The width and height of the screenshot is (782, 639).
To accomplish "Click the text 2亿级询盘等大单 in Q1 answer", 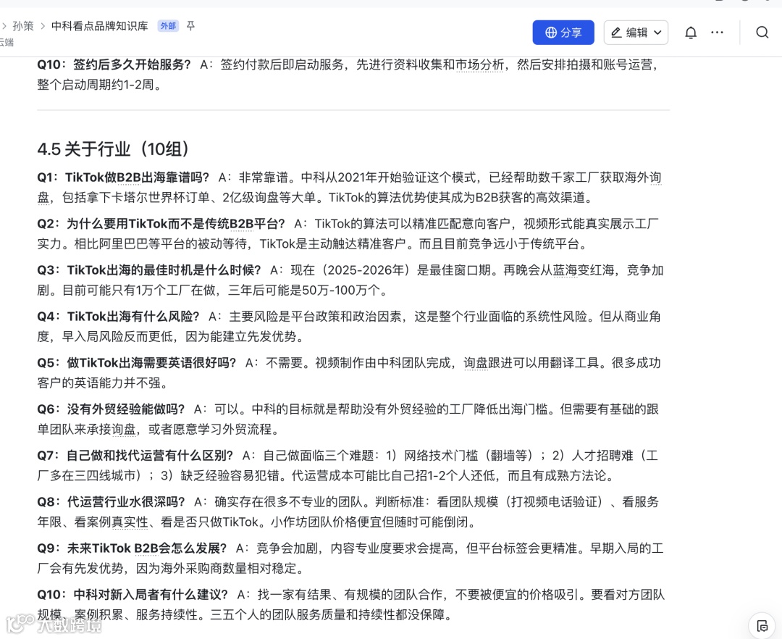I will click(x=269, y=198).
